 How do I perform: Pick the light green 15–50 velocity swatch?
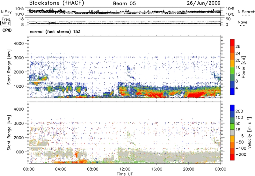[232, 126]
